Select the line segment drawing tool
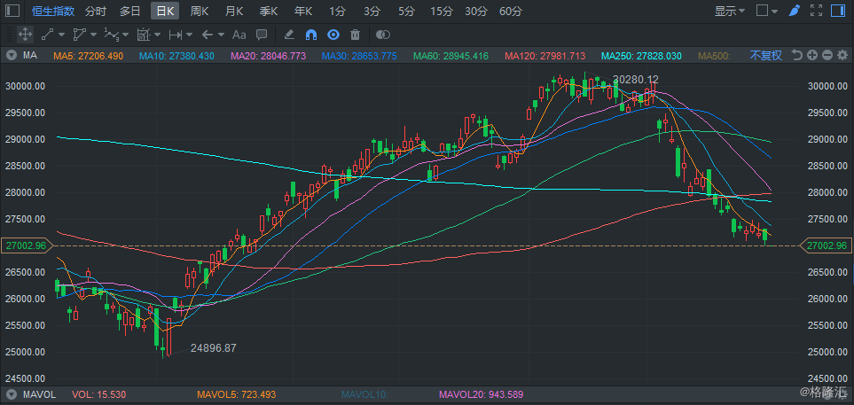 tap(47, 35)
